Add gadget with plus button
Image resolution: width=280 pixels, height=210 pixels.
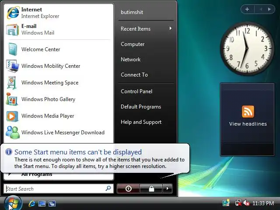pos(247,9)
